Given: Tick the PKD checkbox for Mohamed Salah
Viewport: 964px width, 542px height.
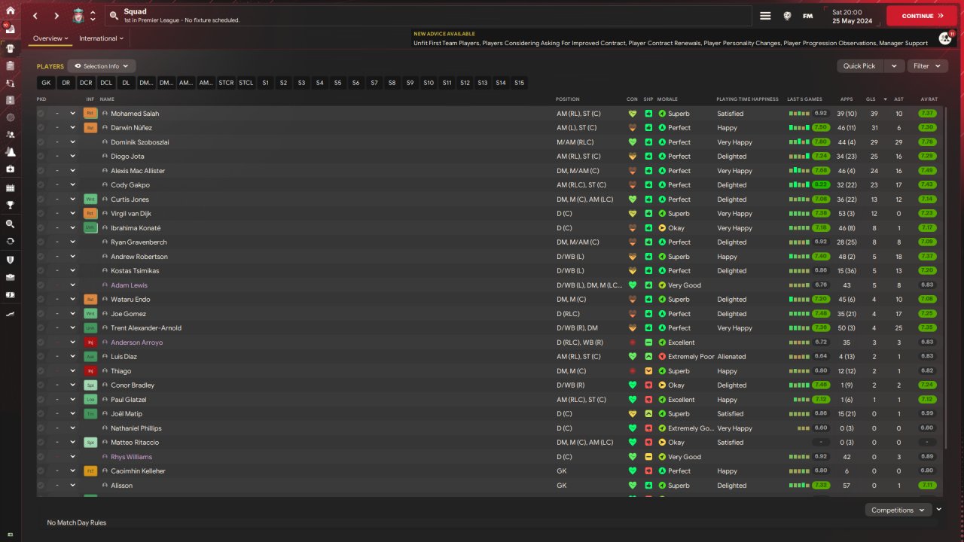Looking at the screenshot, I should pos(41,114).
